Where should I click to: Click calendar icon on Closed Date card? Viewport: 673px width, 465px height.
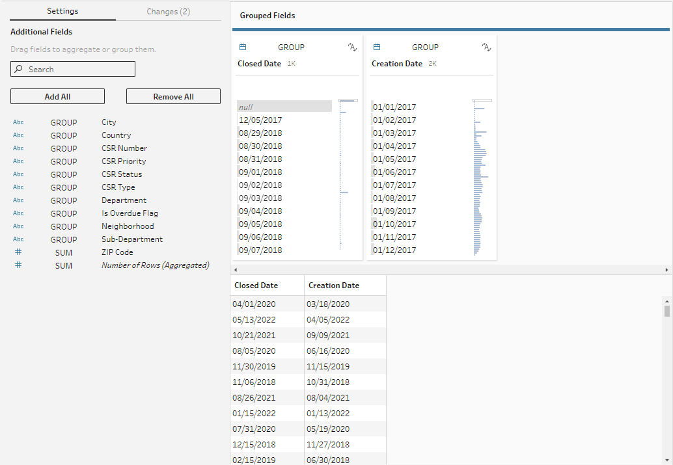[243, 47]
